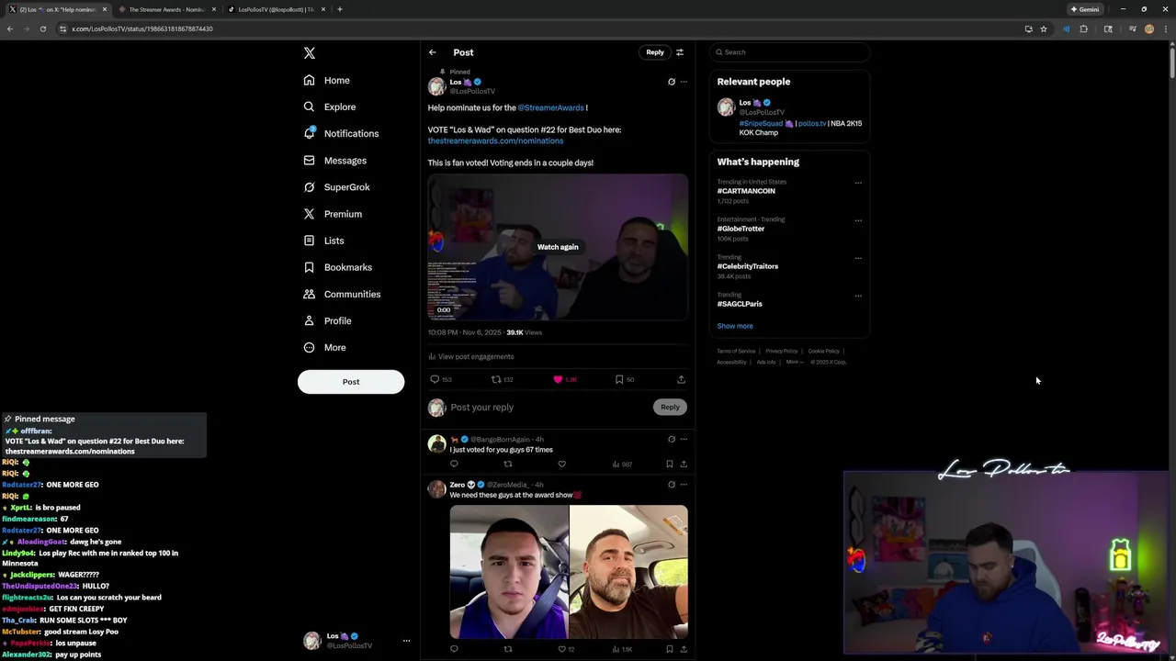Click Watch again on the video
Viewport: 1176px width, 661px height.
tap(558, 247)
